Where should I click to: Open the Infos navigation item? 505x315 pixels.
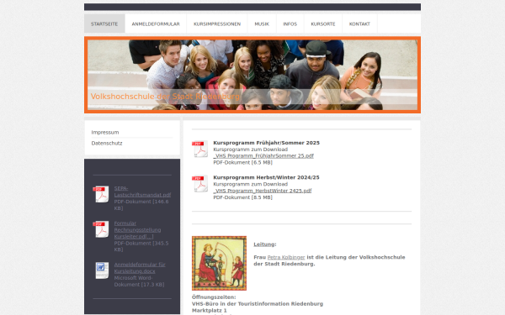[290, 24]
